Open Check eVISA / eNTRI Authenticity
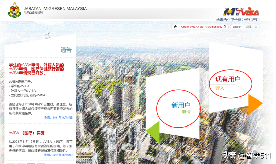 pos(202,27)
